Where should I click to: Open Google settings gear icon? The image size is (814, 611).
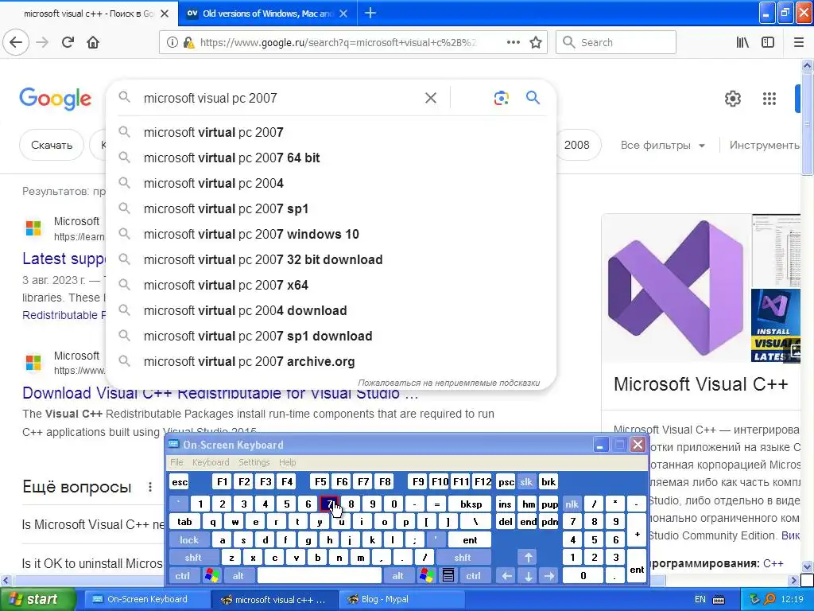[732, 98]
